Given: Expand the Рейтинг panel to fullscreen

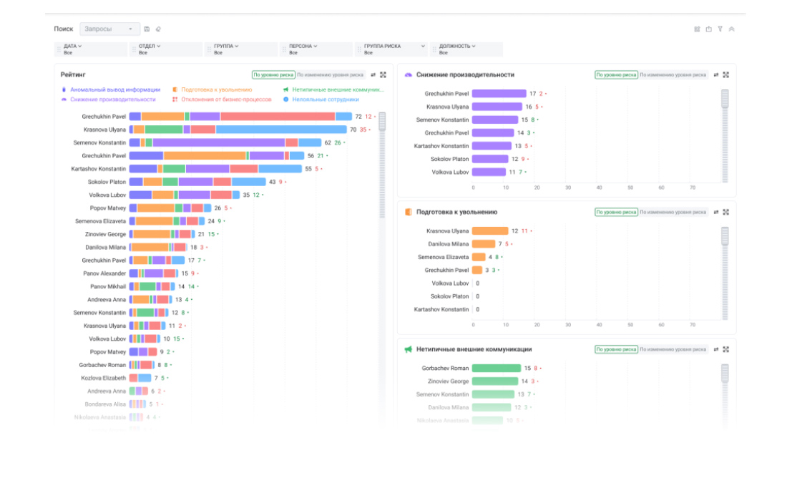Looking at the screenshot, I should (383, 74).
